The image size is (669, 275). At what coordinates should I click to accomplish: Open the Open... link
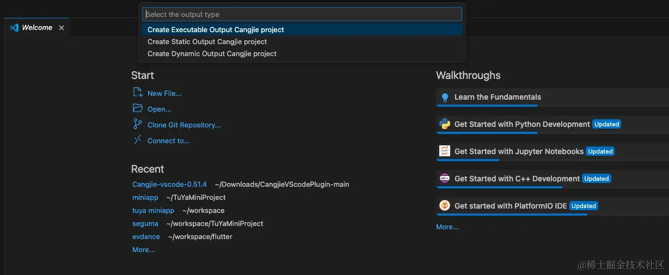point(159,109)
